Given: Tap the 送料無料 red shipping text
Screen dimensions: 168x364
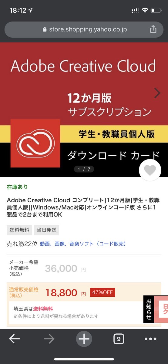Looking at the screenshot, I should point(43,309).
